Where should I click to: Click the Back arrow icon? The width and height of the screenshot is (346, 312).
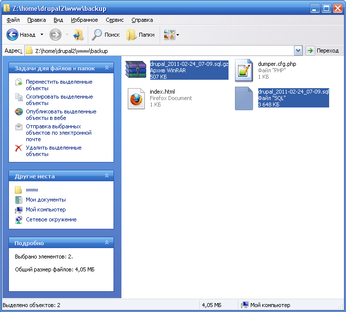(12, 35)
